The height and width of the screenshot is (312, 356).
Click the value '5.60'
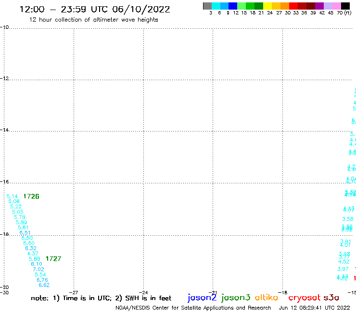[29, 243]
